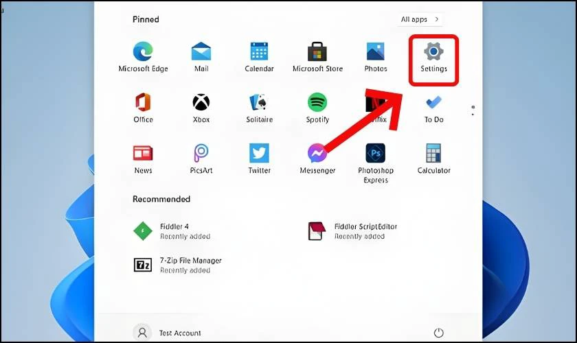Open the News app

click(143, 159)
